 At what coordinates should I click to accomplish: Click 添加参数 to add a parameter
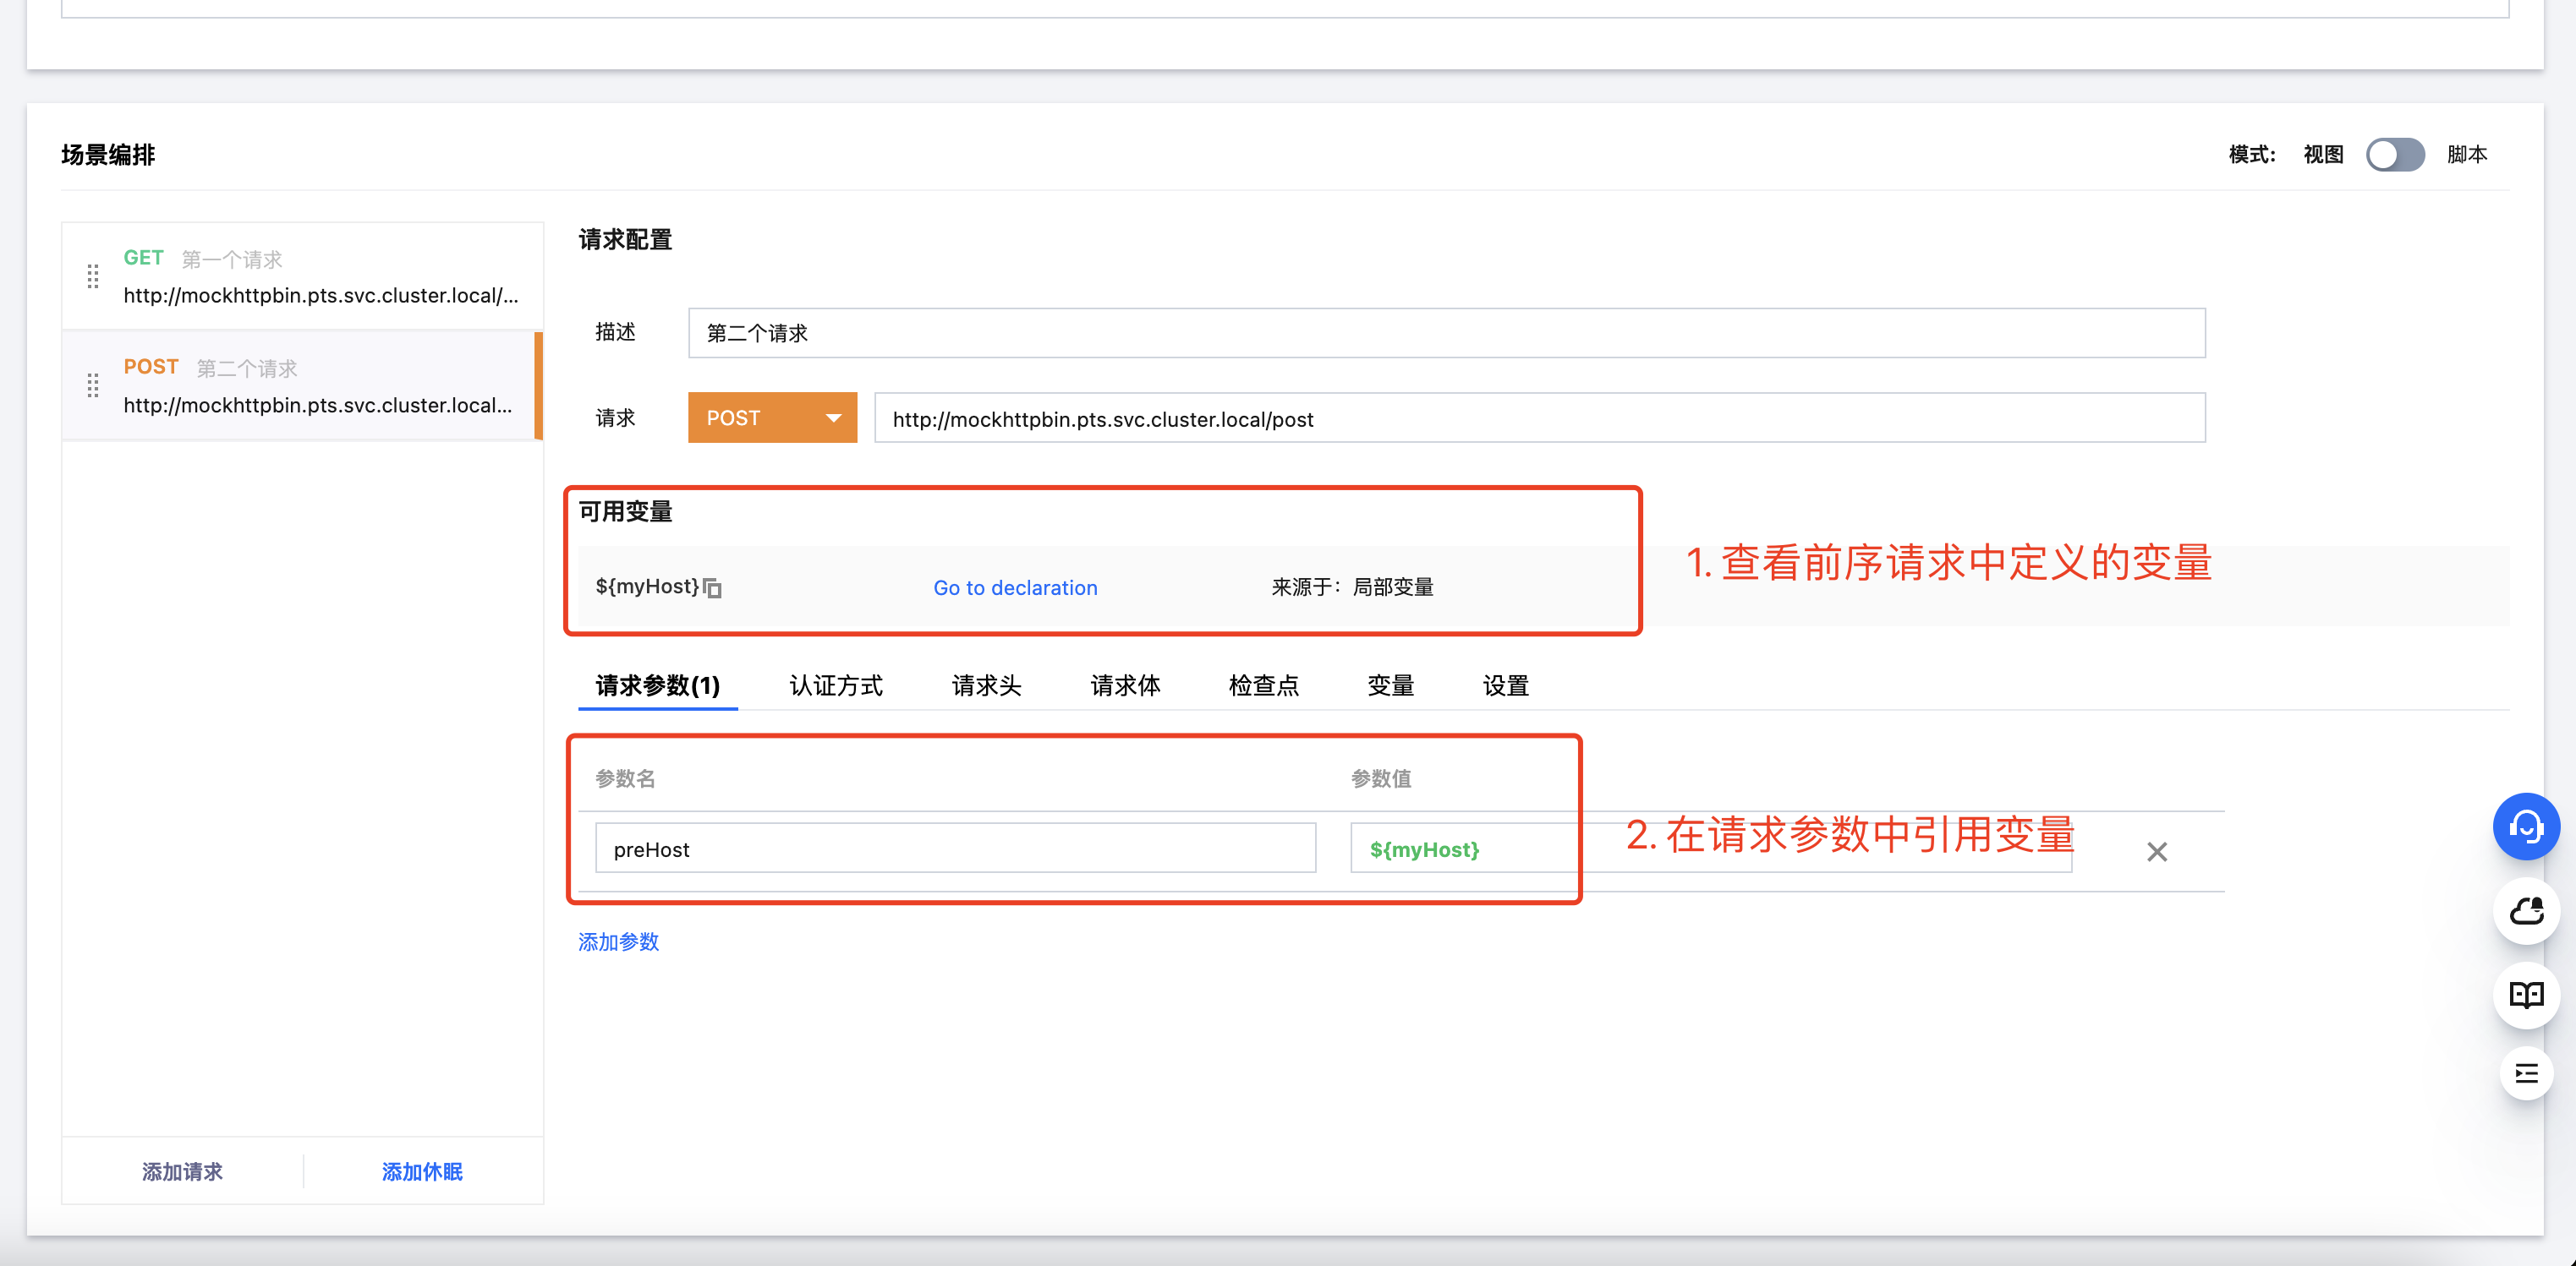[x=618, y=941]
